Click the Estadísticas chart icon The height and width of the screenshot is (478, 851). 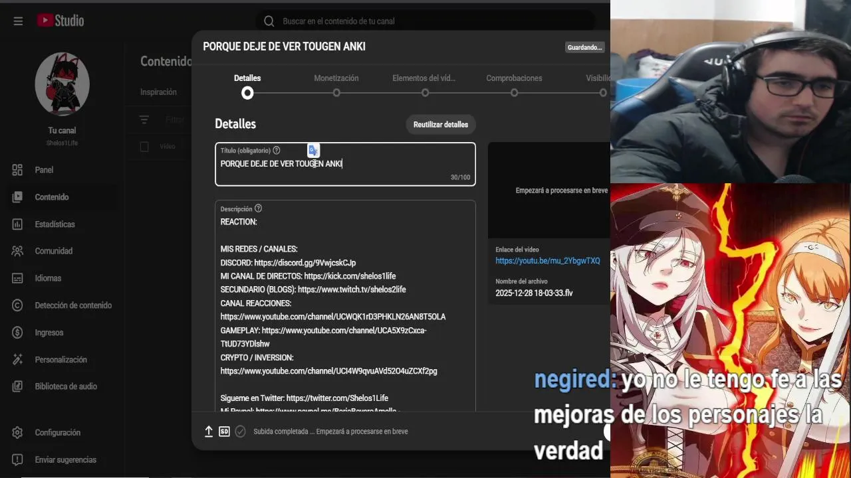pos(17,224)
